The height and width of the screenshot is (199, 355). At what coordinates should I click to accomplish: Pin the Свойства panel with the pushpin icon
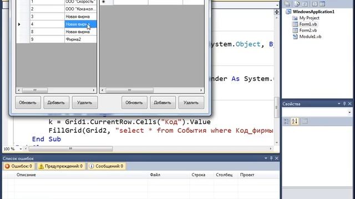[344, 103]
